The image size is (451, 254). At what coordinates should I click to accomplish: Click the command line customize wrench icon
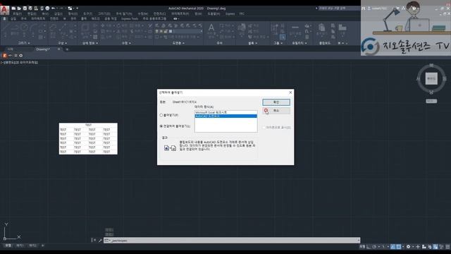coord(100,240)
